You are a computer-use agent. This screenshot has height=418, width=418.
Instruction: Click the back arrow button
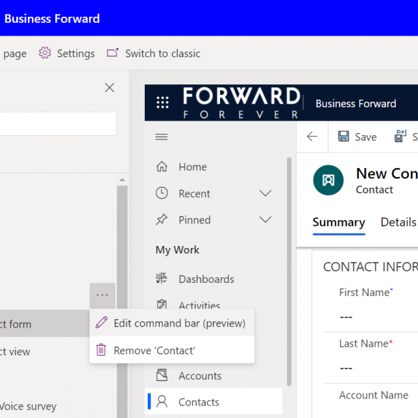[312, 137]
